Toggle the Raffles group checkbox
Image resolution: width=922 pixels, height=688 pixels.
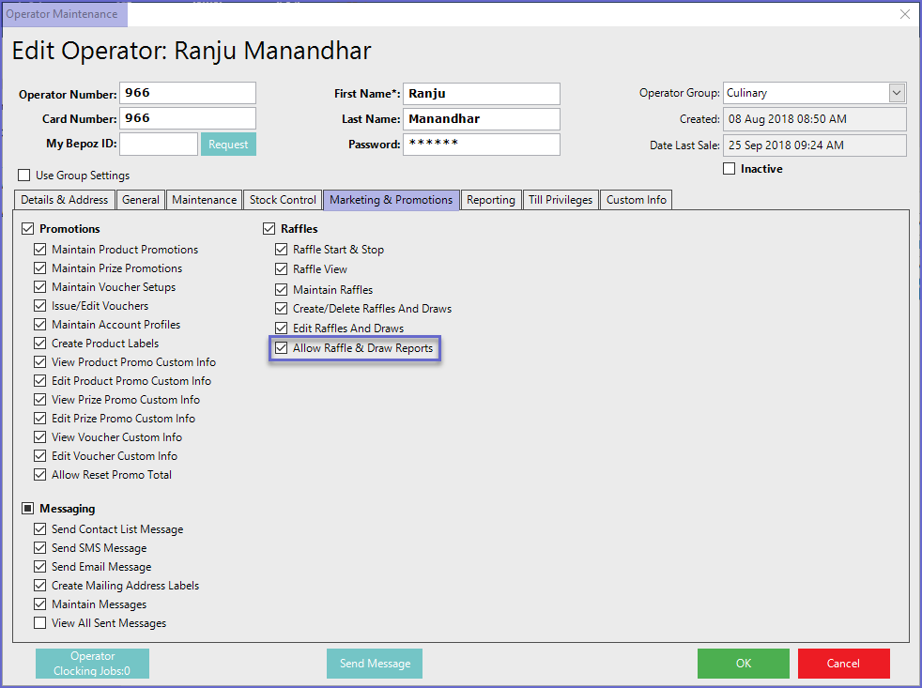(269, 229)
